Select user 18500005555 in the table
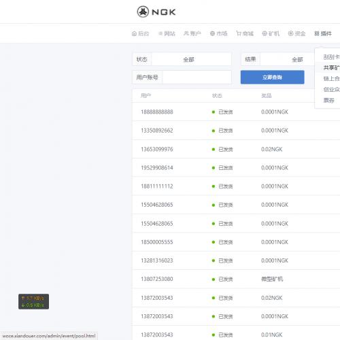Viewport: 340px width, 340px height. click(157, 242)
